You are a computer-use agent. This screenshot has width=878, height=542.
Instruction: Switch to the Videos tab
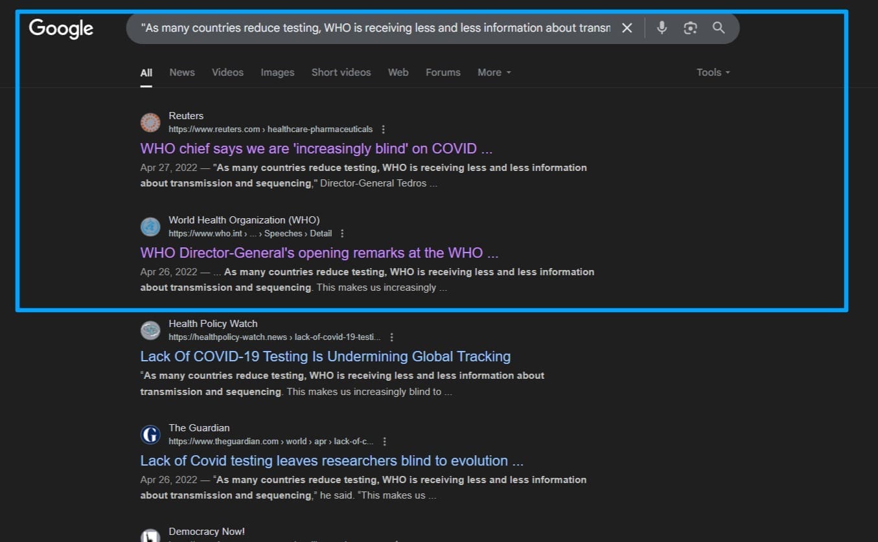pyautogui.click(x=227, y=73)
